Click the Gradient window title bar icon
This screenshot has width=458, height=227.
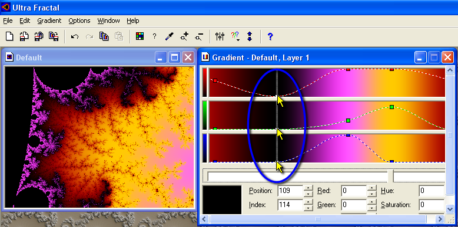[x=205, y=57]
